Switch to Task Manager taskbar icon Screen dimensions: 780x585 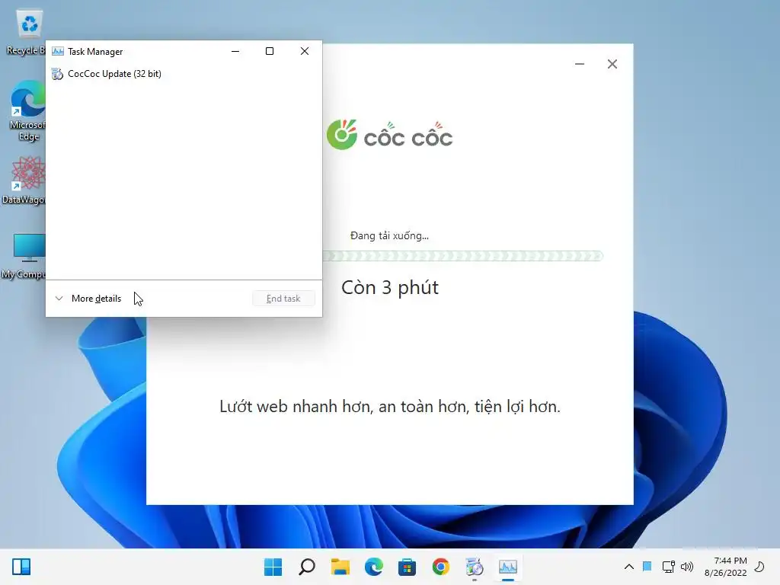coord(508,567)
